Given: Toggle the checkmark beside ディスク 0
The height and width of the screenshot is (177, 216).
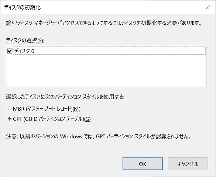Looking at the screenshot, I should pos(10,51).
